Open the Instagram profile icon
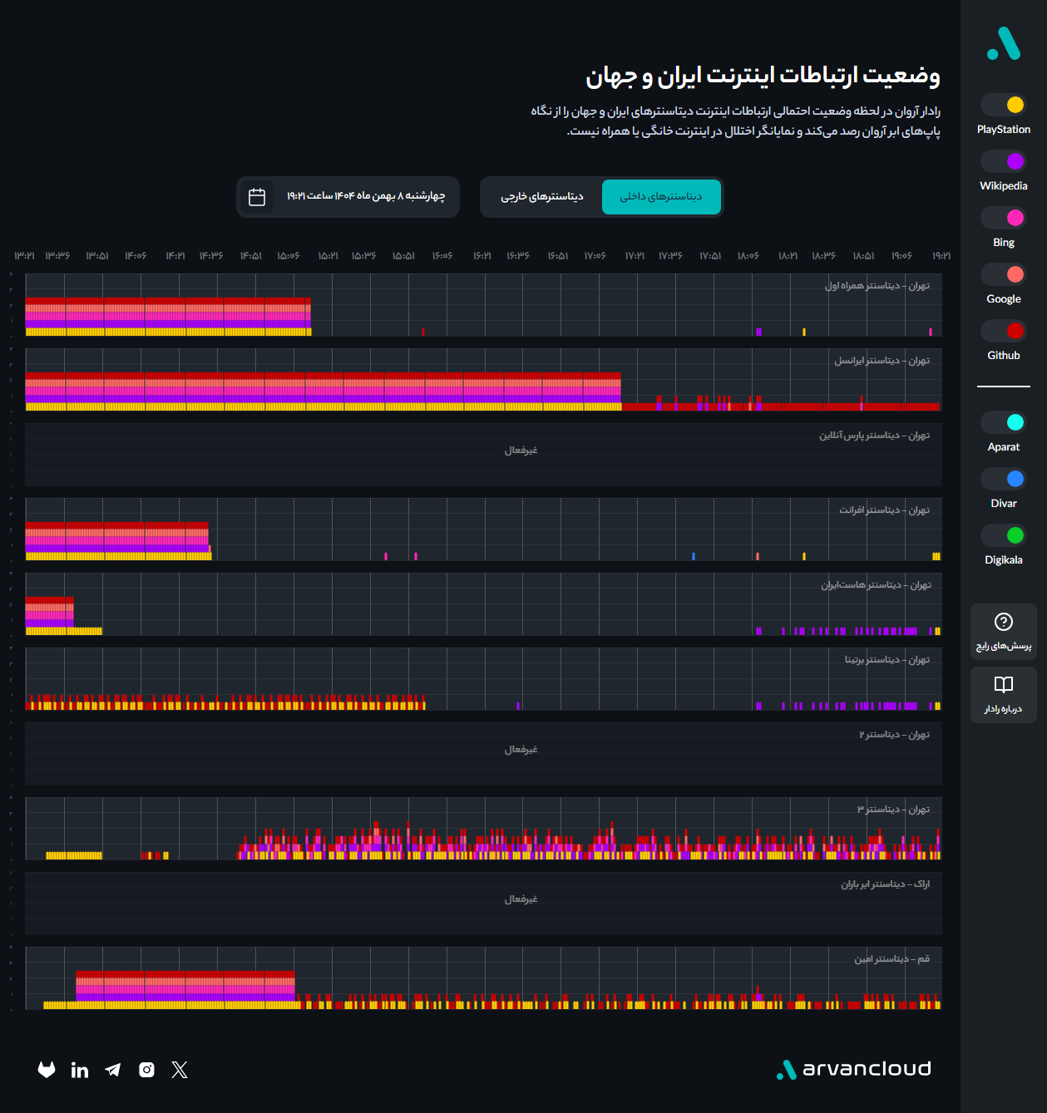 coord(146,1070)
